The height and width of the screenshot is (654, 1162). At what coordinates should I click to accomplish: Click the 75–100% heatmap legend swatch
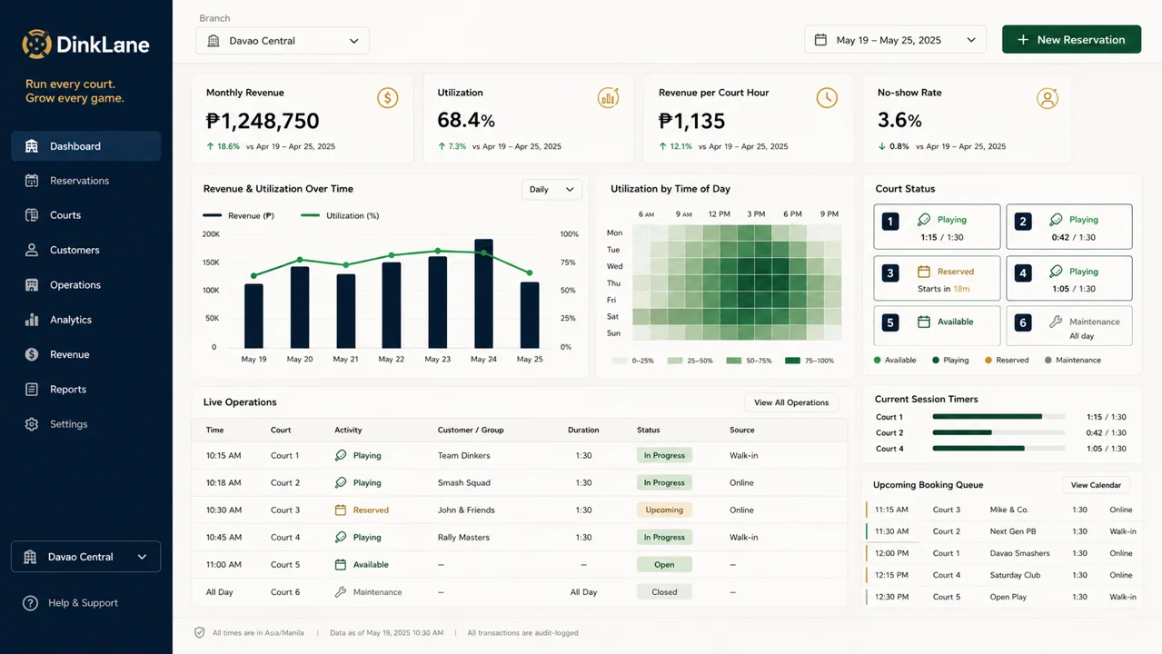[x=792, y=361]
